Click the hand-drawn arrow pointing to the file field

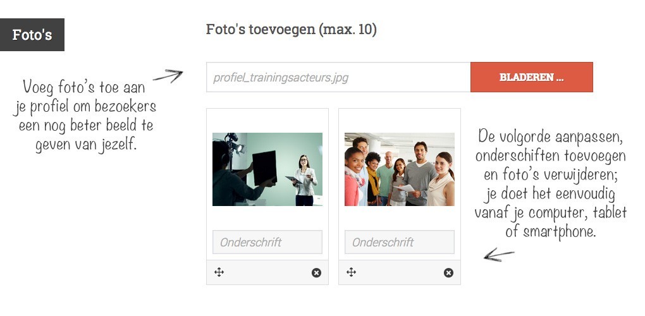168,76
